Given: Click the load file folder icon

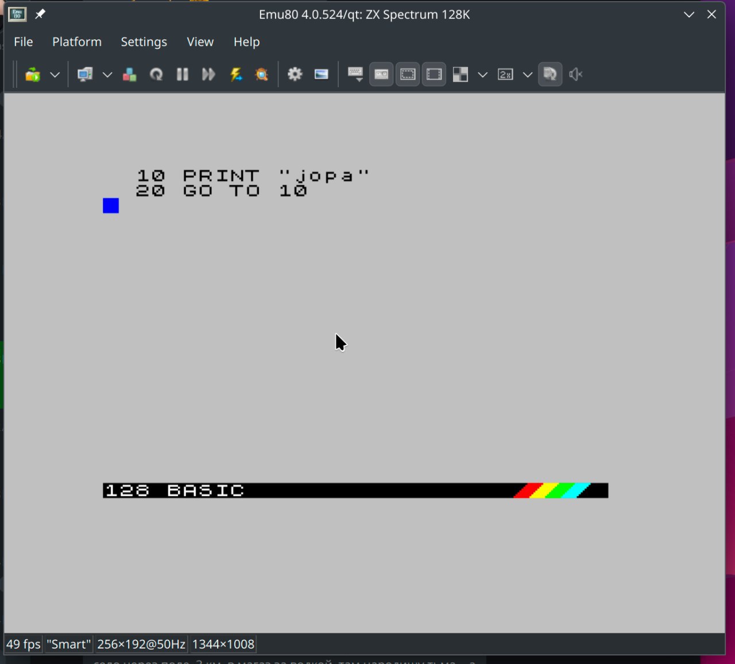Looking at the screenshot, I should (33, 75).
